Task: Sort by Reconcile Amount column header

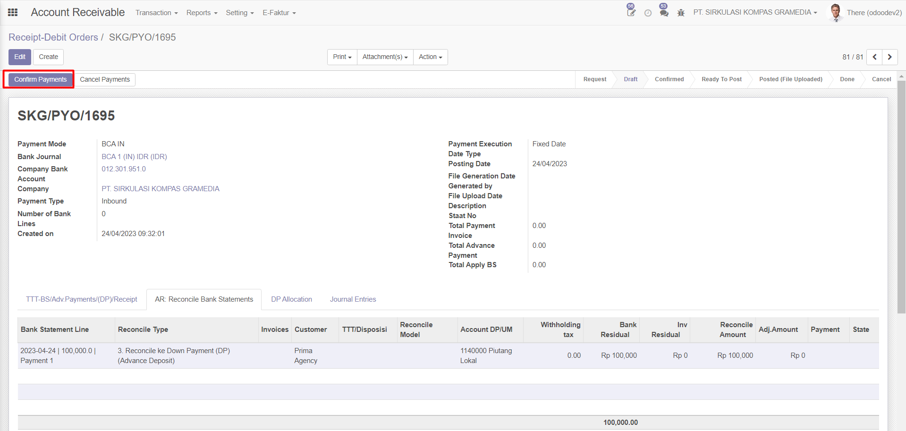Action: [x=723, y=330]
